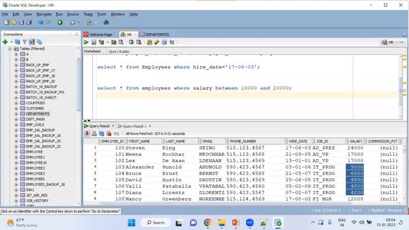409x230 pixels.
Task: Expand the COUNTRIES table node
Action: 16,103
